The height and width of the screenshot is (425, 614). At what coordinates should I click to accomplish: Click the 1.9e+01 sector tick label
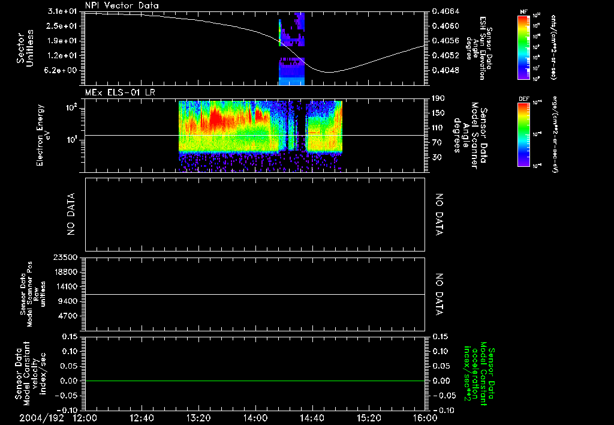click(x=62, y=41)
